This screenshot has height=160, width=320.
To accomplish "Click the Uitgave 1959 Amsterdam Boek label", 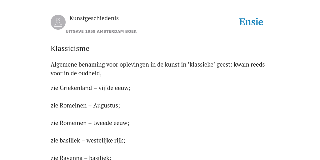I will click(x=101, y=32).
